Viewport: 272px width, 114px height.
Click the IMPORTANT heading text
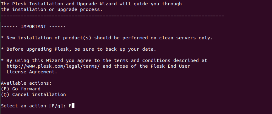coord(34,27)
